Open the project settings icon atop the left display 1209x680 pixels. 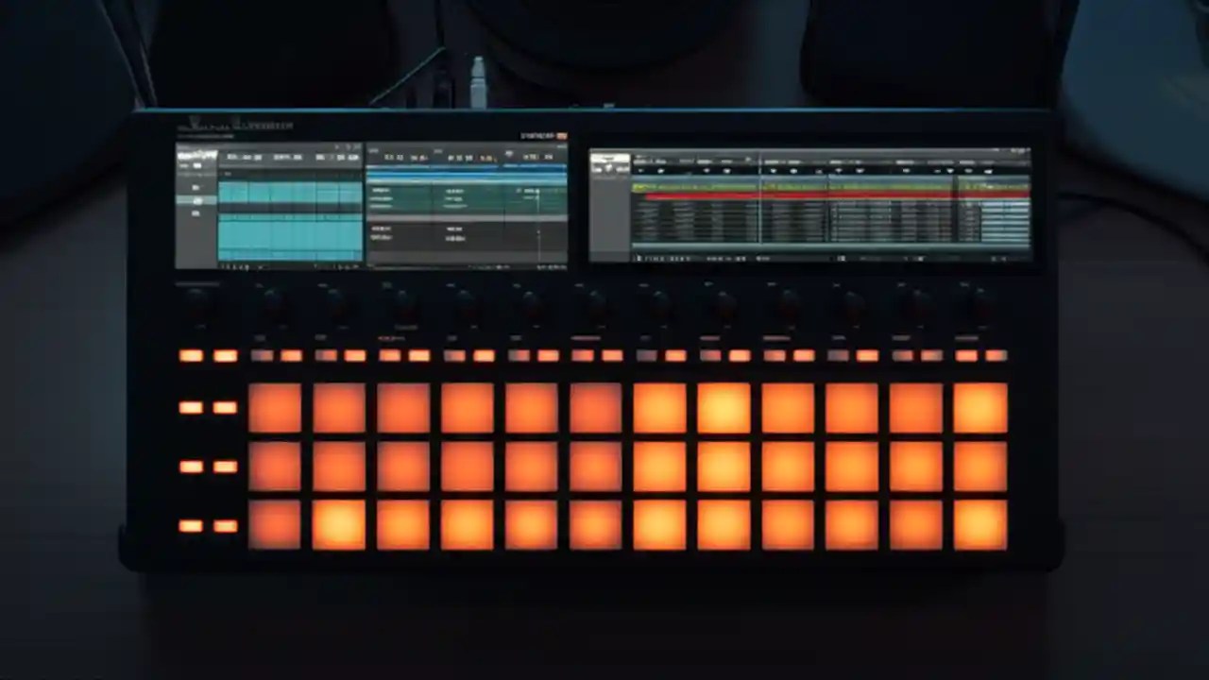click(x=339, y=149)
